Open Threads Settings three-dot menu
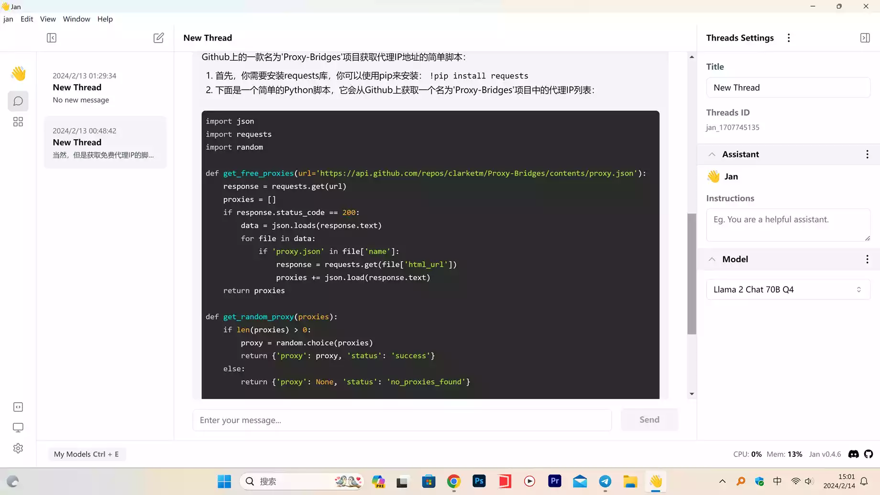This screenshot has width=880, height=495. coord(789,38)
